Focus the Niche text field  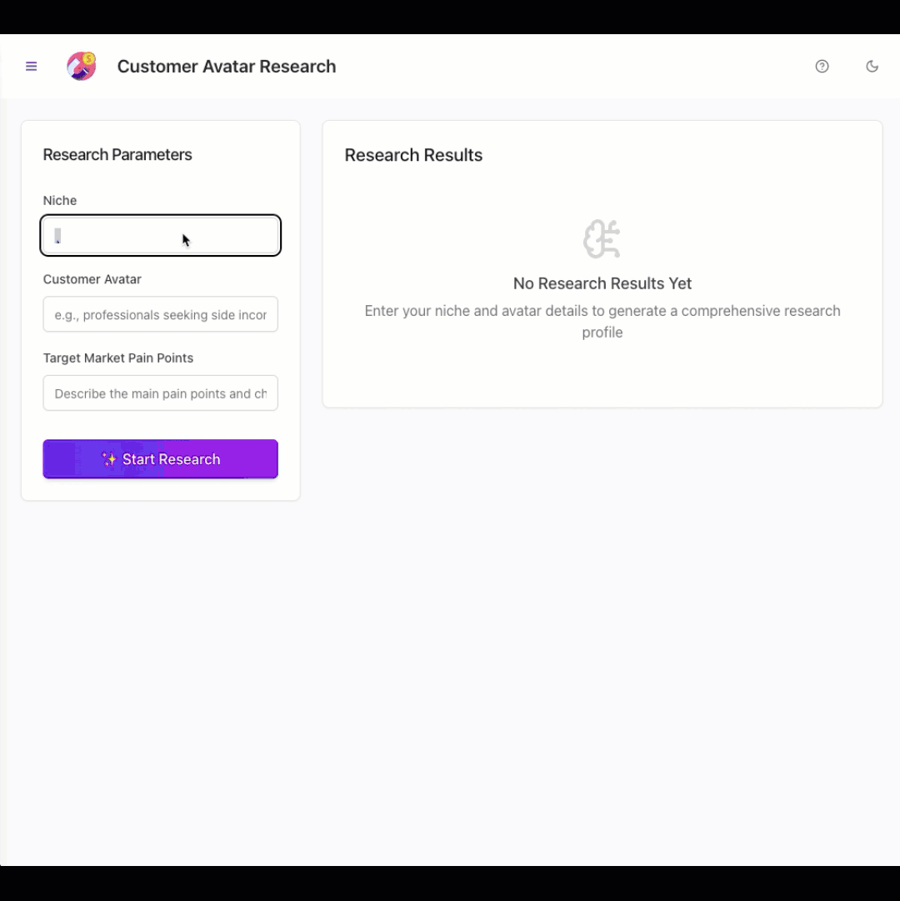pyautogui.click(x=160, y=236)
